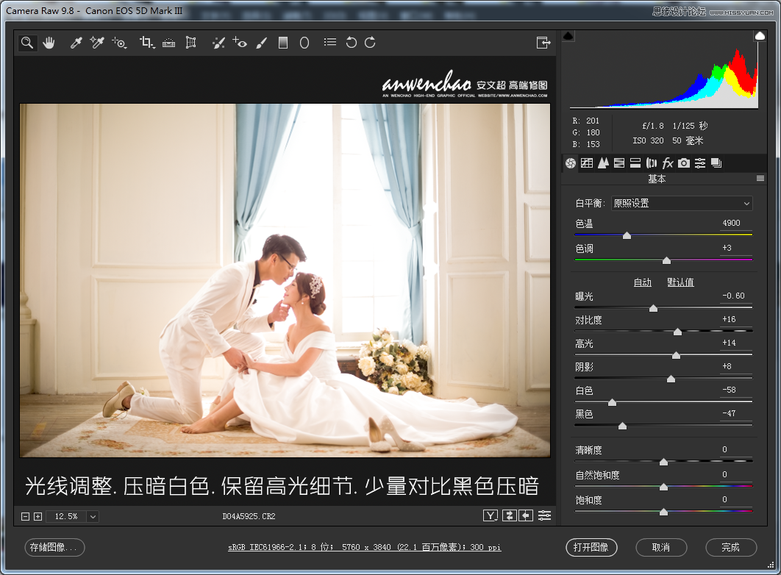Select the Graduated Filter tool

click(283, 43)
